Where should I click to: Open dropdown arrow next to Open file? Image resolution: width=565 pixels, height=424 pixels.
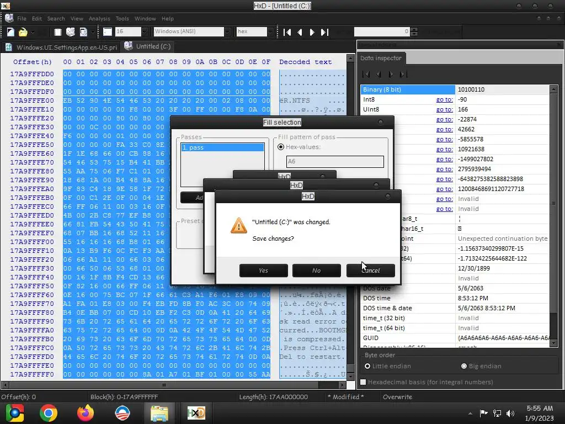33,33
